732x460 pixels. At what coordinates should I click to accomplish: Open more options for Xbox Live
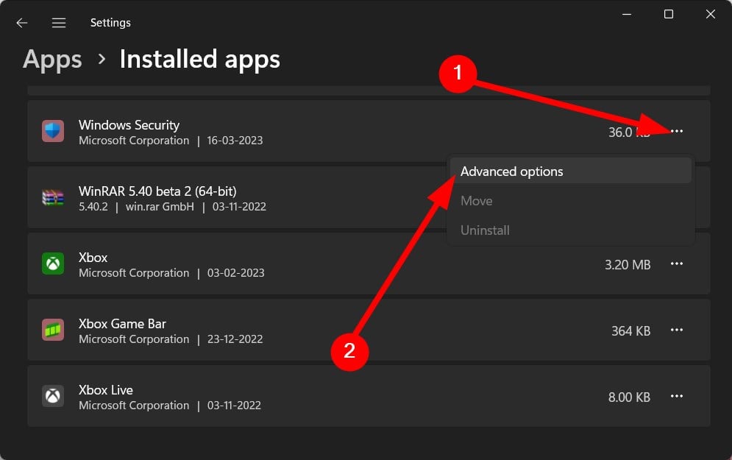click(676, 397)
